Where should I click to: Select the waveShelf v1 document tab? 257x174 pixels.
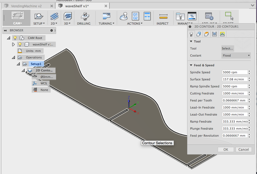pyautogui.click(x=77, y=6)
